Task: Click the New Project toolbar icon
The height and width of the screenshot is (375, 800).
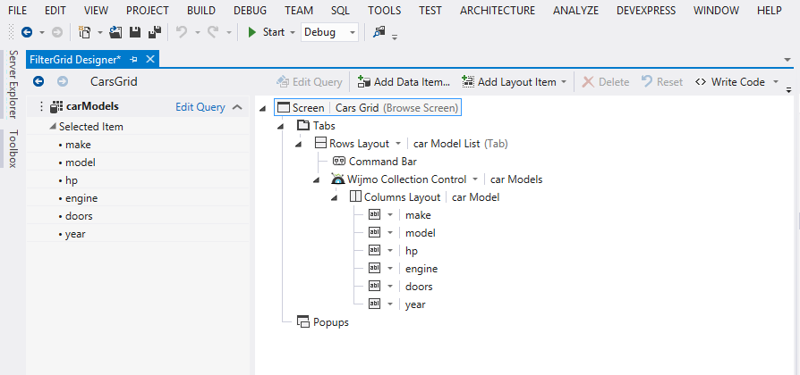Action: pyautogui.click(x=84, y=32)
